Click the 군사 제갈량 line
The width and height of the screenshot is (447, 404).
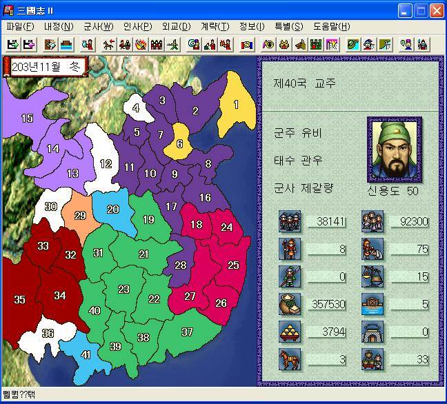click(304, 188)
